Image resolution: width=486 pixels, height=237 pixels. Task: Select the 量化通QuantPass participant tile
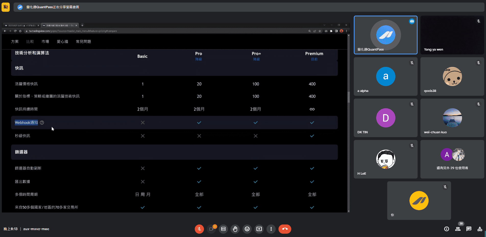coord(386,35)
